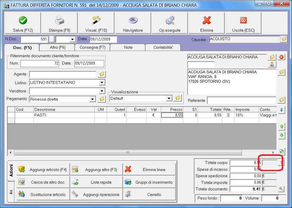This screenshot has height=208, width=292.
Task: Click the Data field 09/12/2009 at top
Action: click(103, 39)
